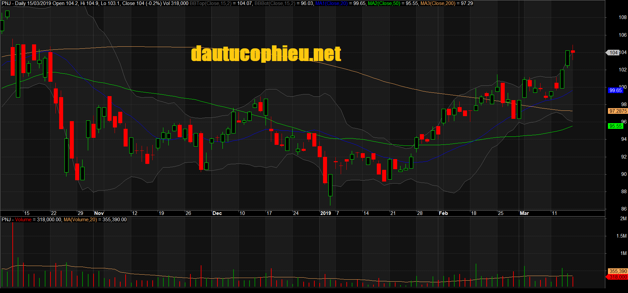Screen dimensions: 628x293
Task: Click the orange 97.2875 price tag
Action: tap(618, 111)
